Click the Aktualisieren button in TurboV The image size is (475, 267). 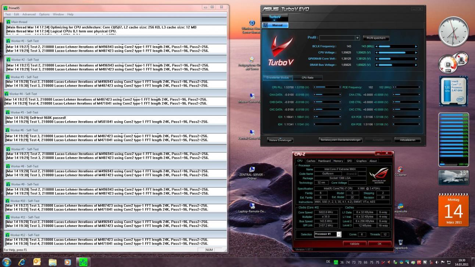click(x=407, y=140)
